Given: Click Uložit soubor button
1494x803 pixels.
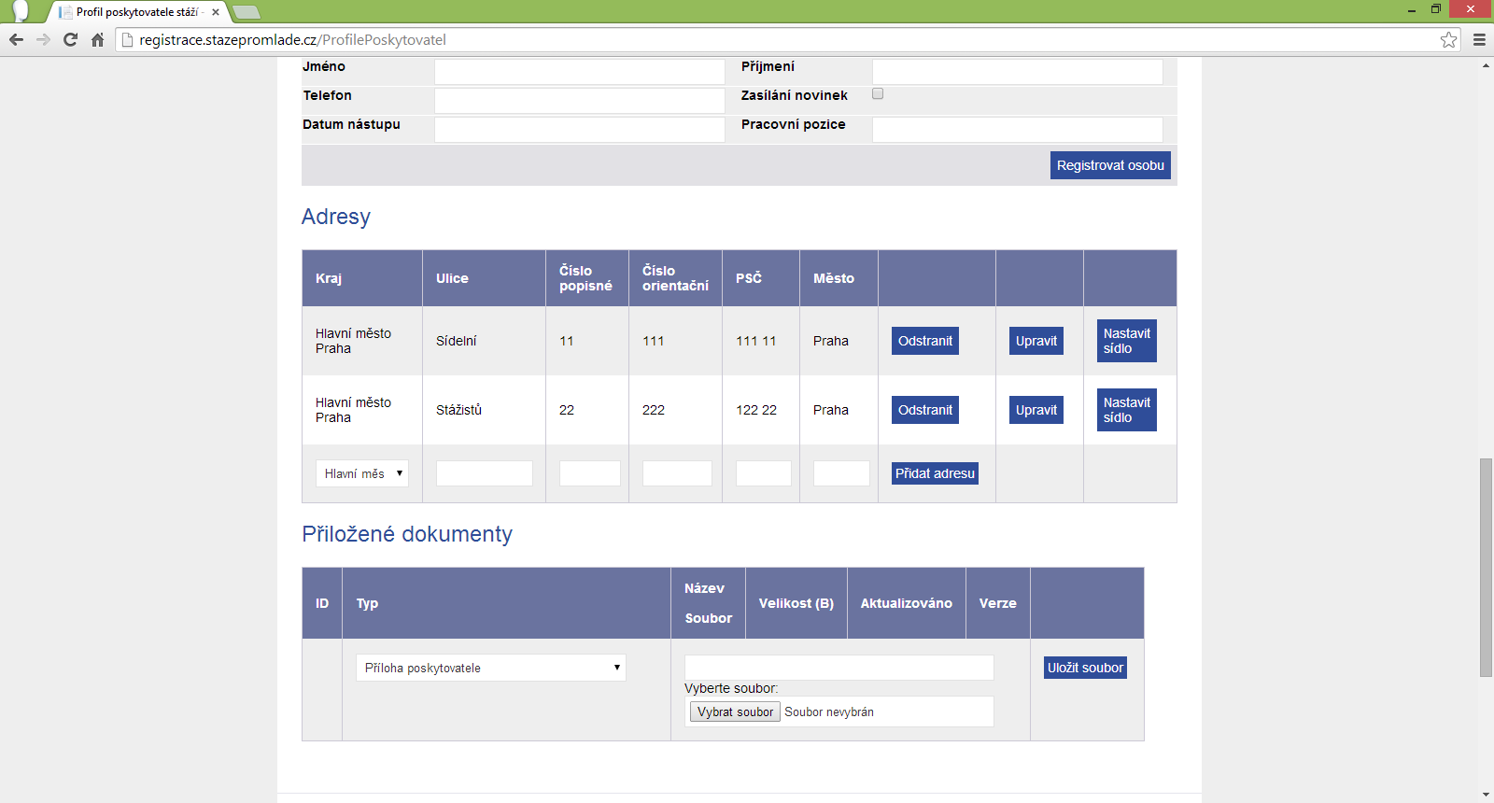Looking at the screenshot, I should [x=1085, y=668].
